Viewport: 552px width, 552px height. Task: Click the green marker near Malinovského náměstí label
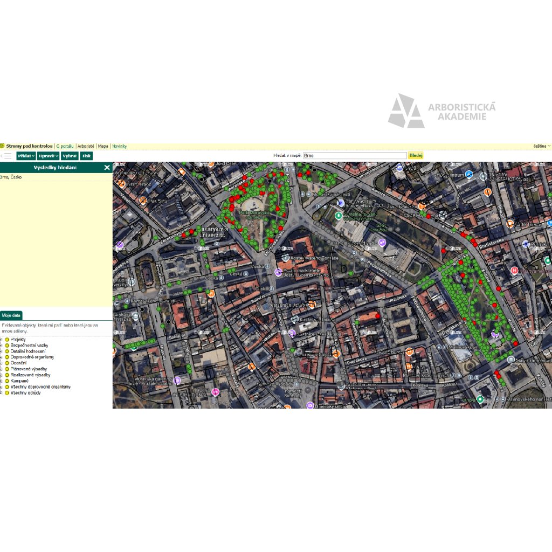click(480, 399)
